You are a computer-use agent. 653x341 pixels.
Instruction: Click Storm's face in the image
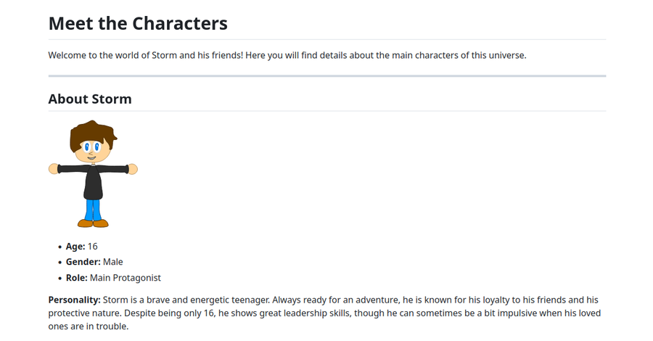pos(91,151)
